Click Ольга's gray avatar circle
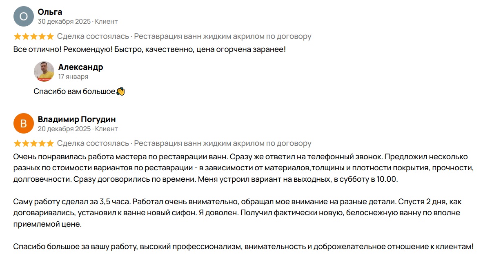The width and height of the screenshot is (492, 254). pos(23,16)
